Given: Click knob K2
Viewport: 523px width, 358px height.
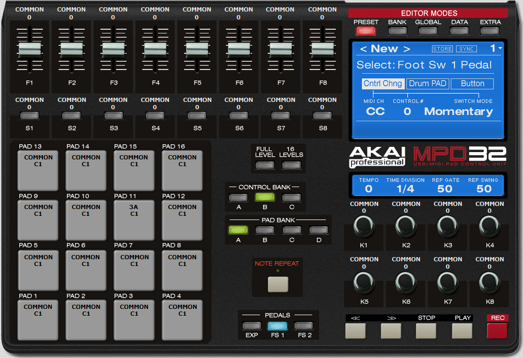Looking at the screenshot, I should pyautogui.click(x=406, y=225).
